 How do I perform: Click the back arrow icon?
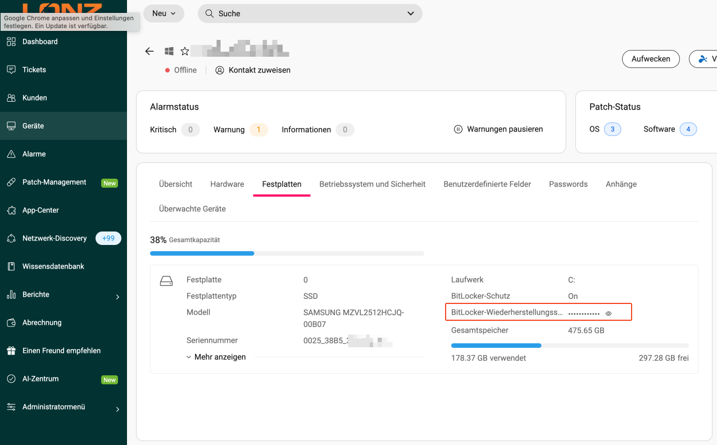149,51
